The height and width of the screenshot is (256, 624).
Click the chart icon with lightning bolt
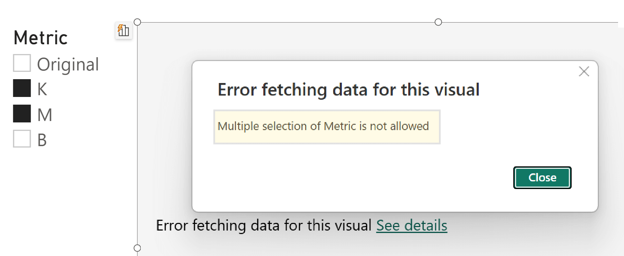click(124, 30)
